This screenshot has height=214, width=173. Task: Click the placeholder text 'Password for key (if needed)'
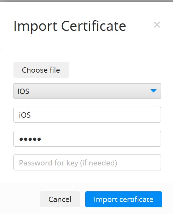click(x=68, y=163)
